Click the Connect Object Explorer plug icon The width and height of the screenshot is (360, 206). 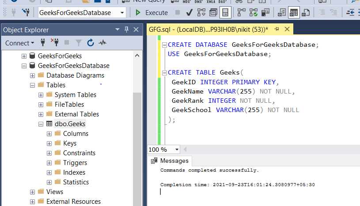pos(43,43)
